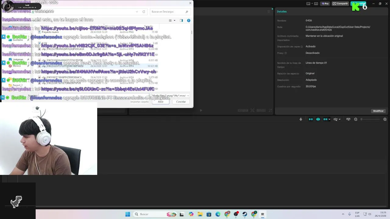Expand the address bar history dropdown

137,12
